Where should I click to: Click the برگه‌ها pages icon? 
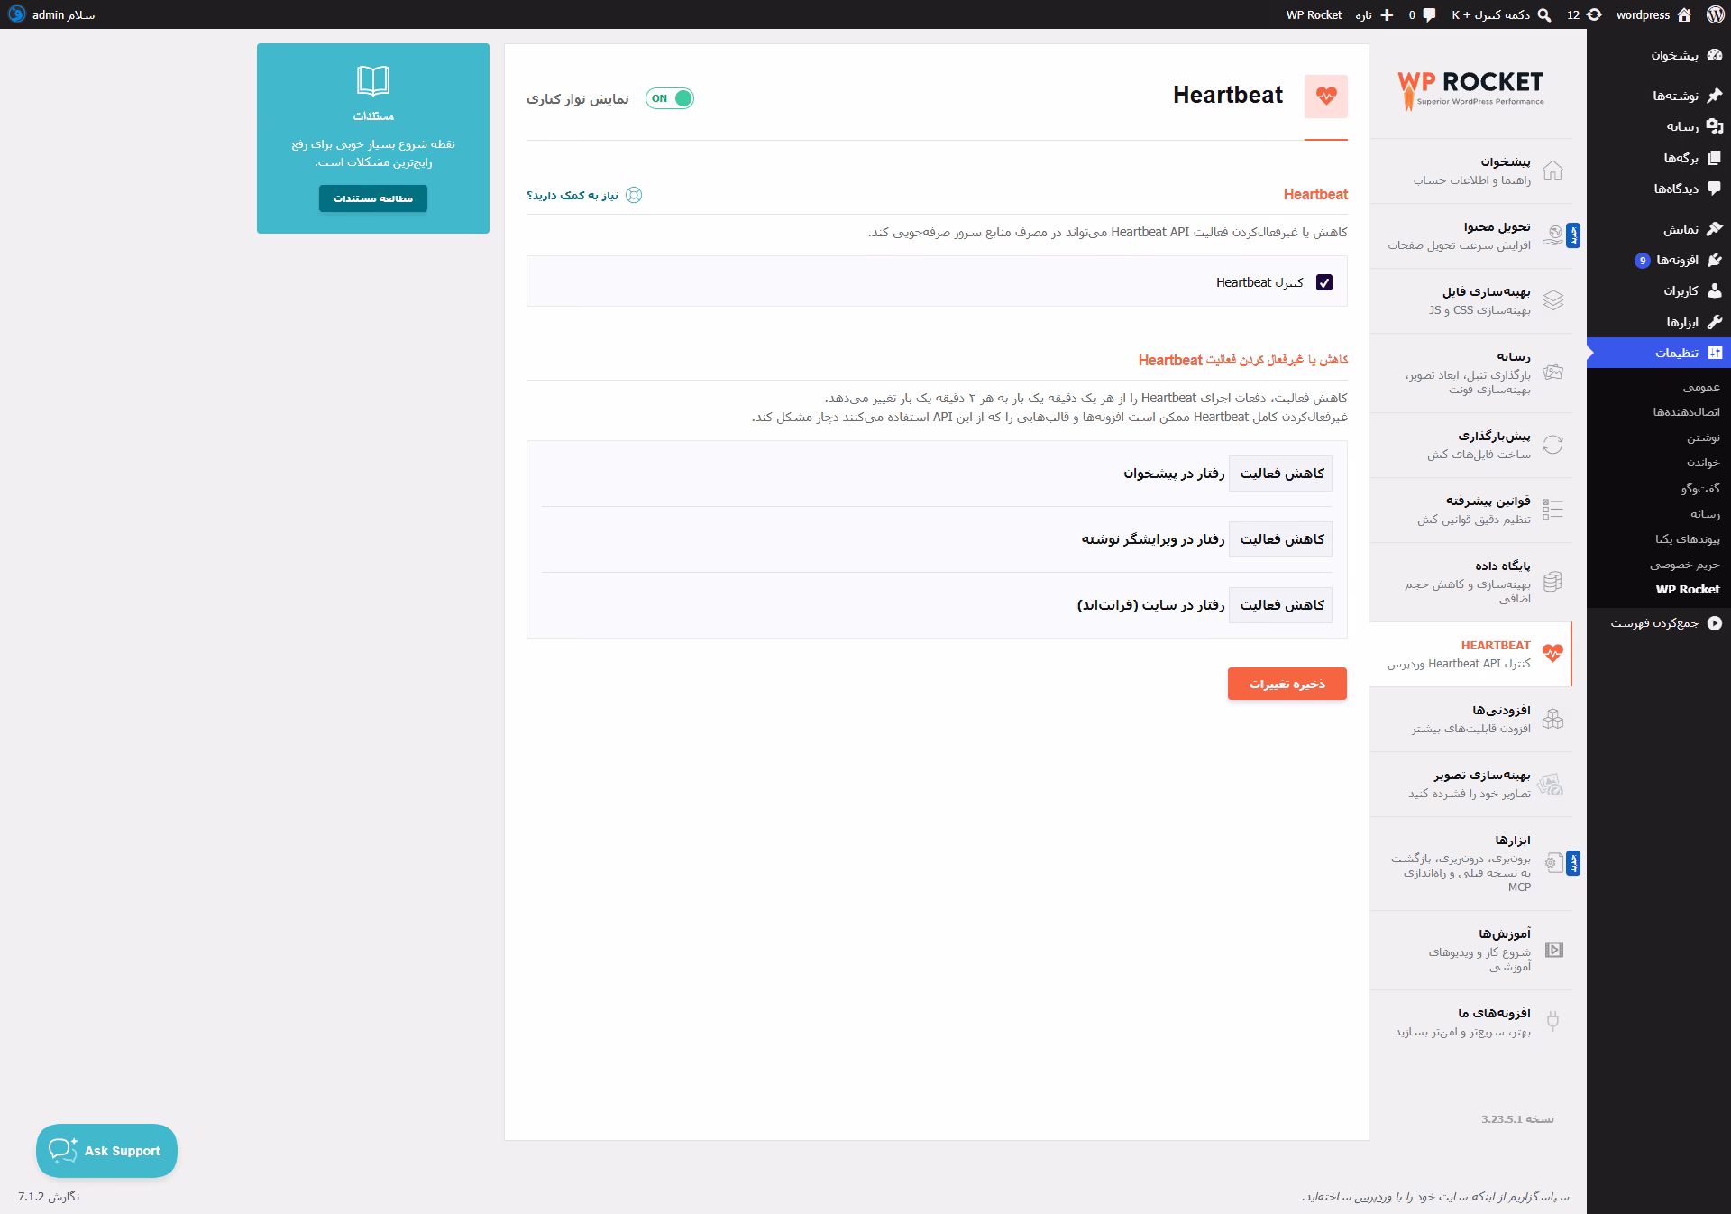coord(1715,158)
